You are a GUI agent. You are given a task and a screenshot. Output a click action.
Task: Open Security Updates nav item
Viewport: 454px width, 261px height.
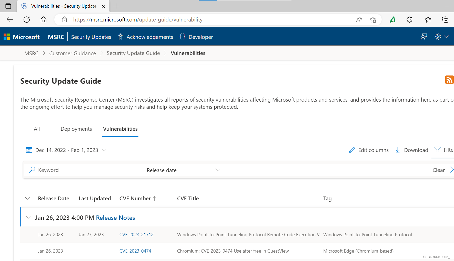pos(91,37)
